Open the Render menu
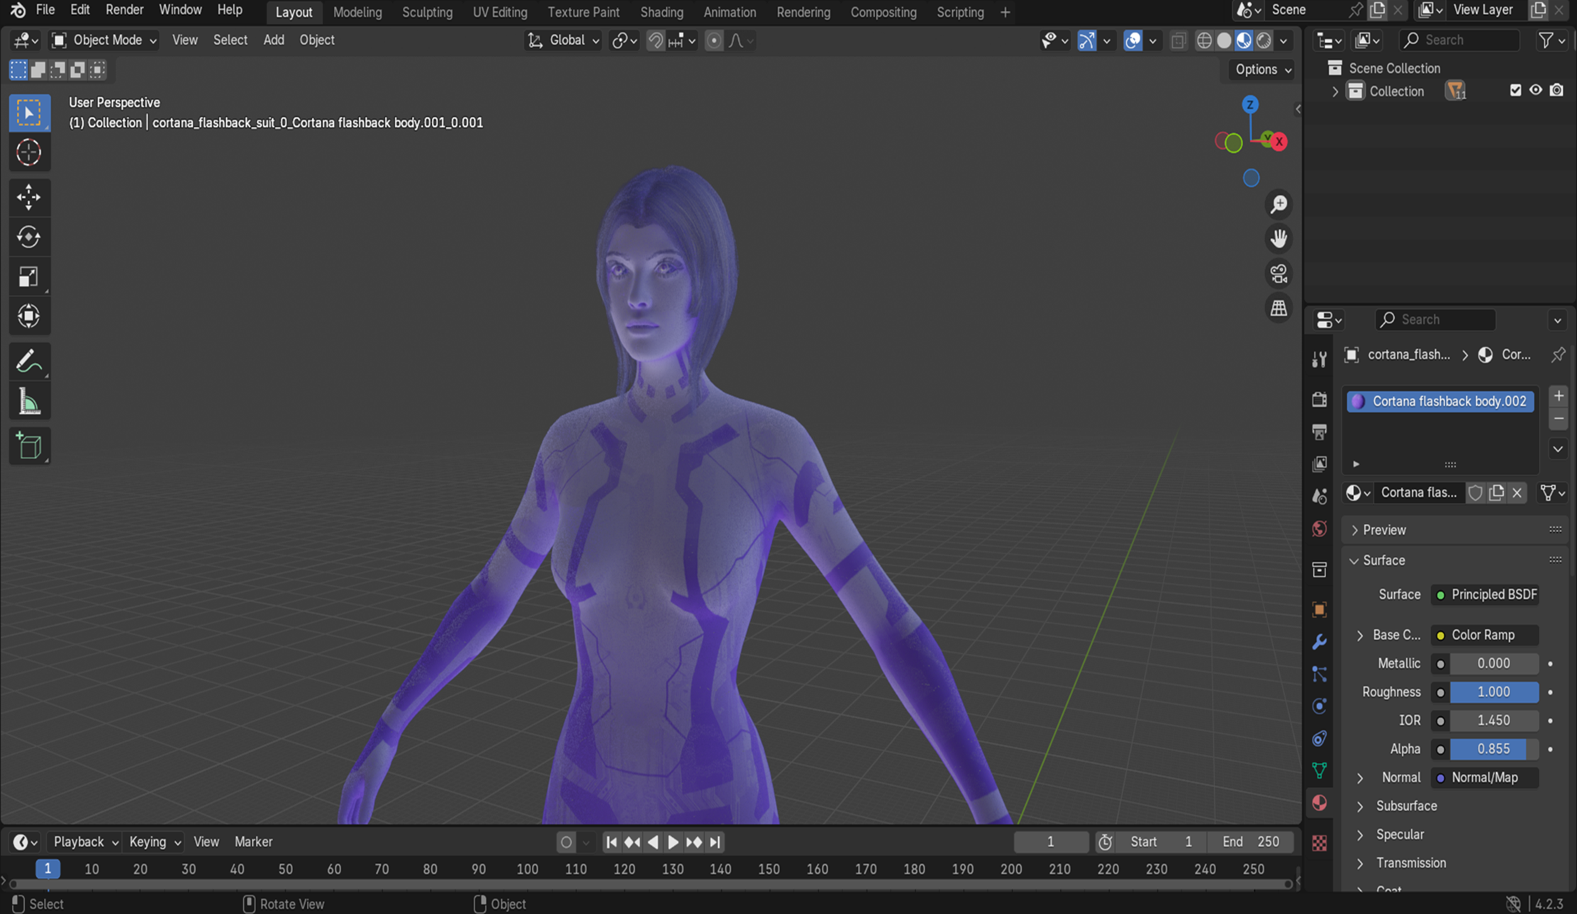 [x=125, y=10]
